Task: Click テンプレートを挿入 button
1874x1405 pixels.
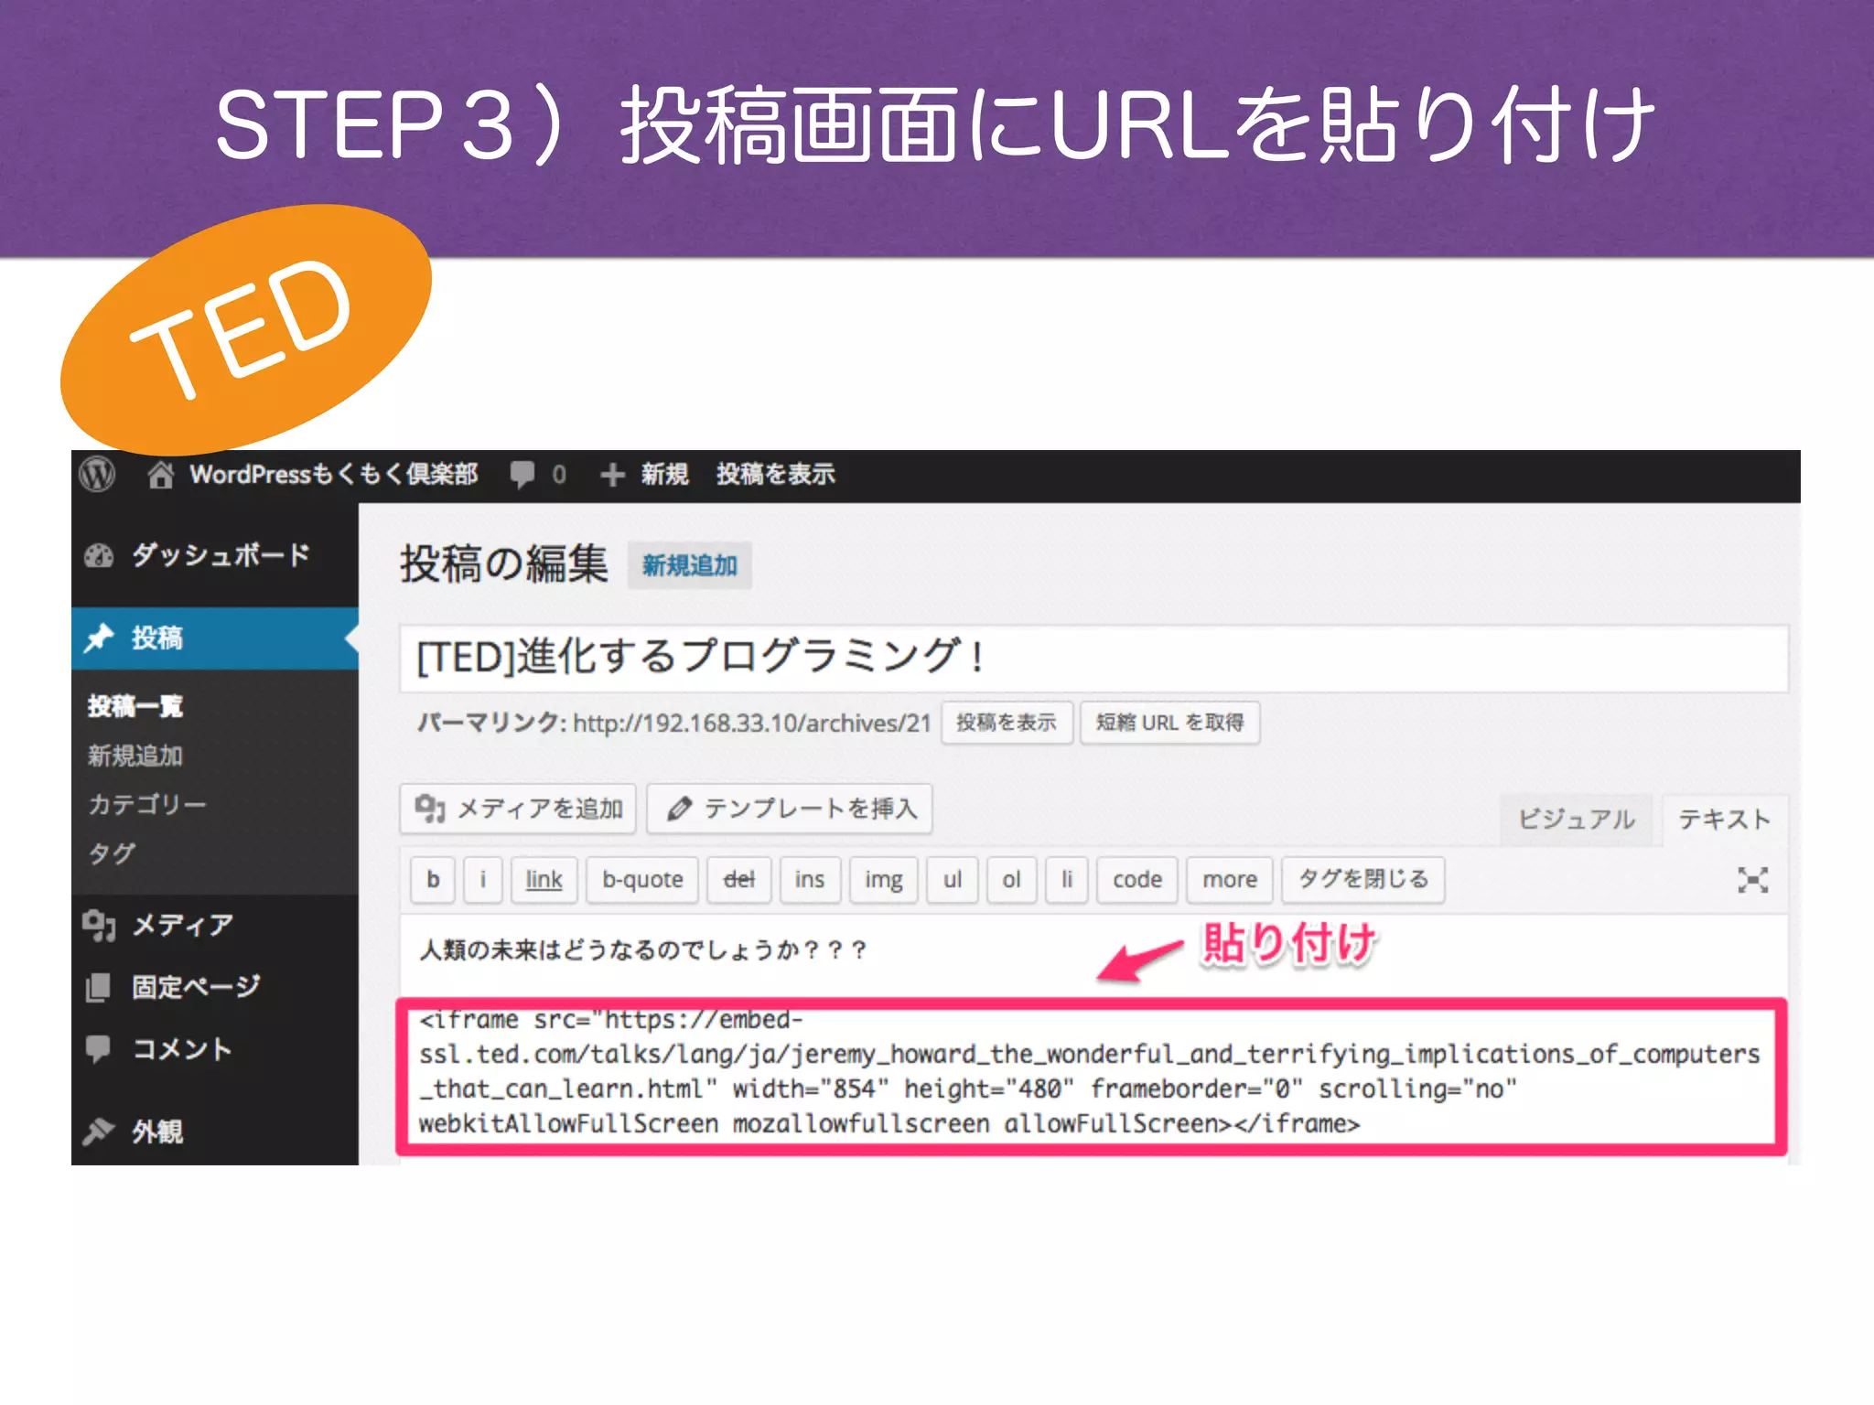Action: click(x=790, y=809)
